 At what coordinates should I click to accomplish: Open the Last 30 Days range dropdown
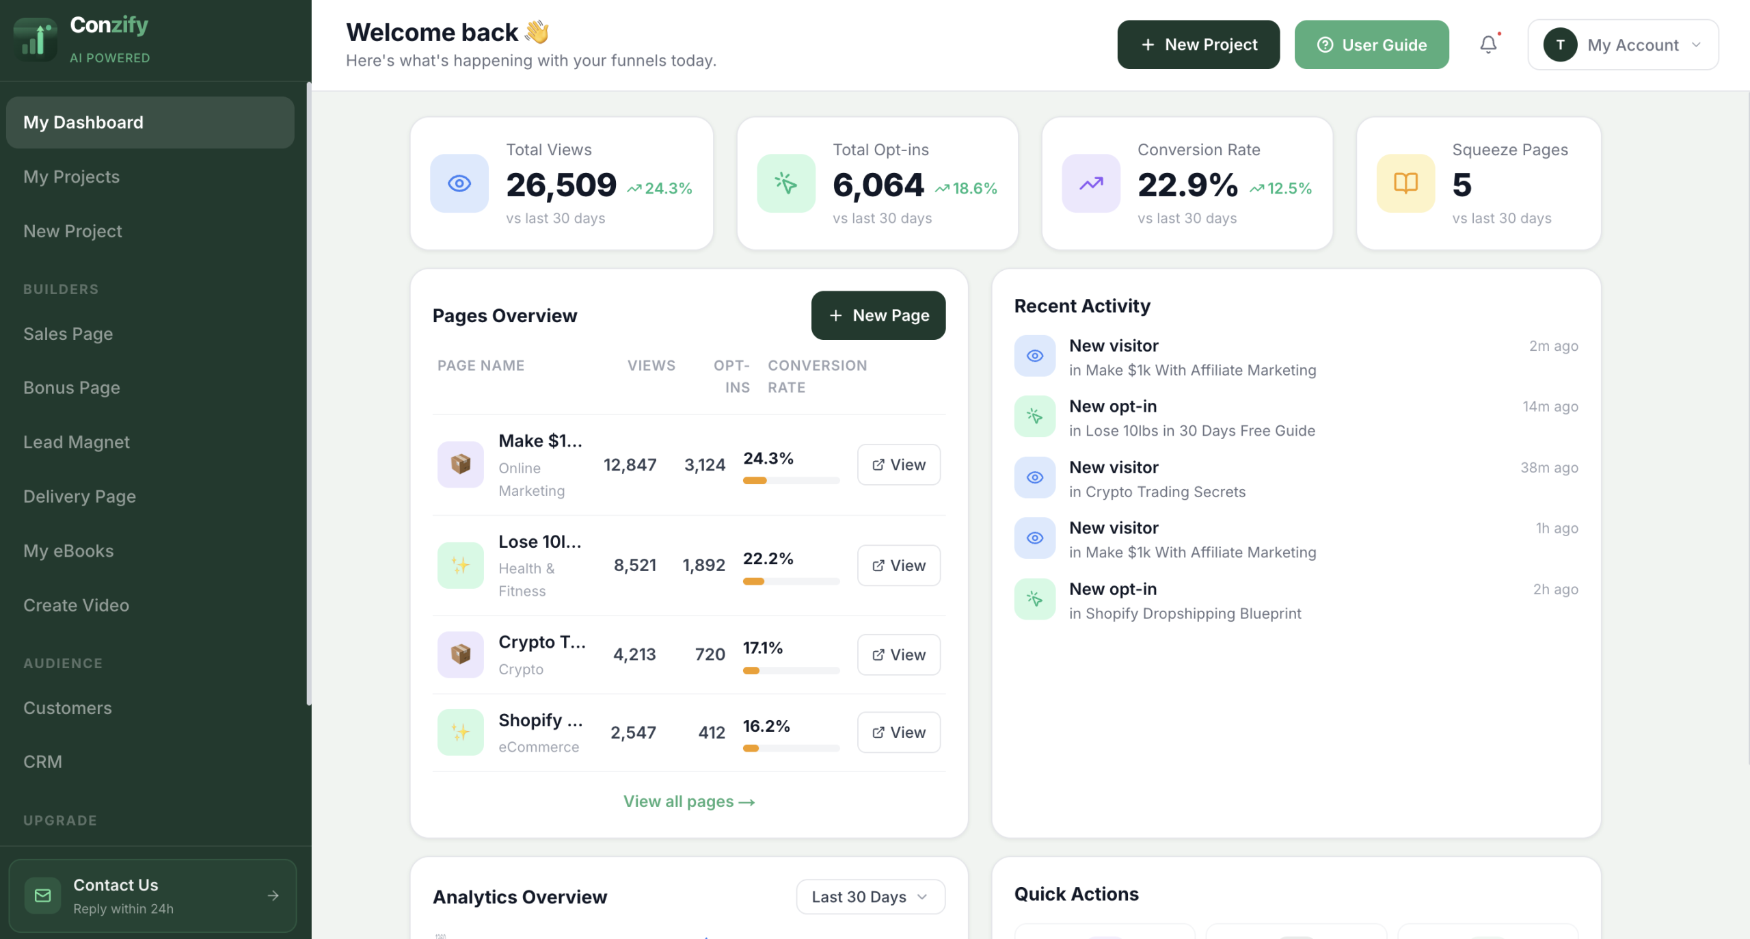870,897
